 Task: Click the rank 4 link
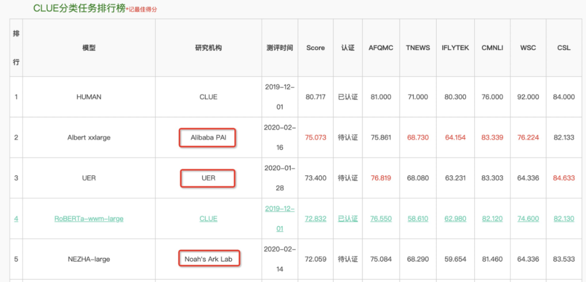pos(16,219)
